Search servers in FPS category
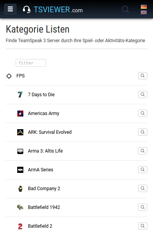The height and width of the screenshot is (230, 153). pyautogui.click(x=143, y=76)
